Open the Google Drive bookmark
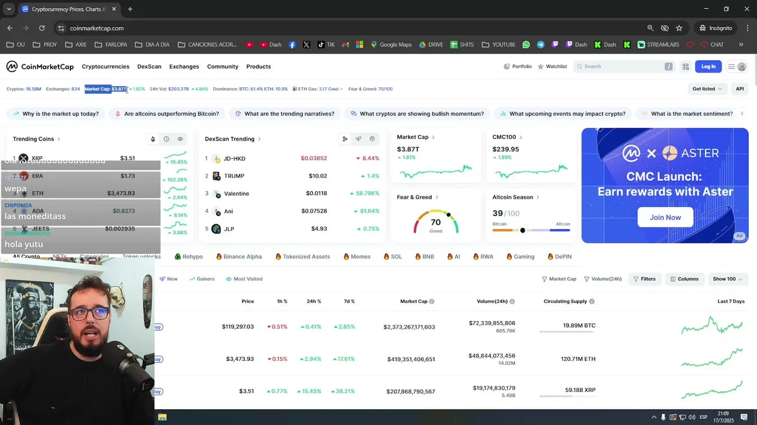The image size is (757, 425). 431,44
